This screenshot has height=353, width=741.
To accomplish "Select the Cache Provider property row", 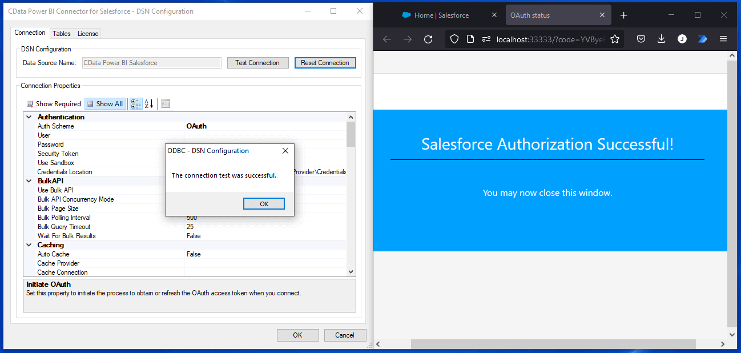I will pos(190,263).
